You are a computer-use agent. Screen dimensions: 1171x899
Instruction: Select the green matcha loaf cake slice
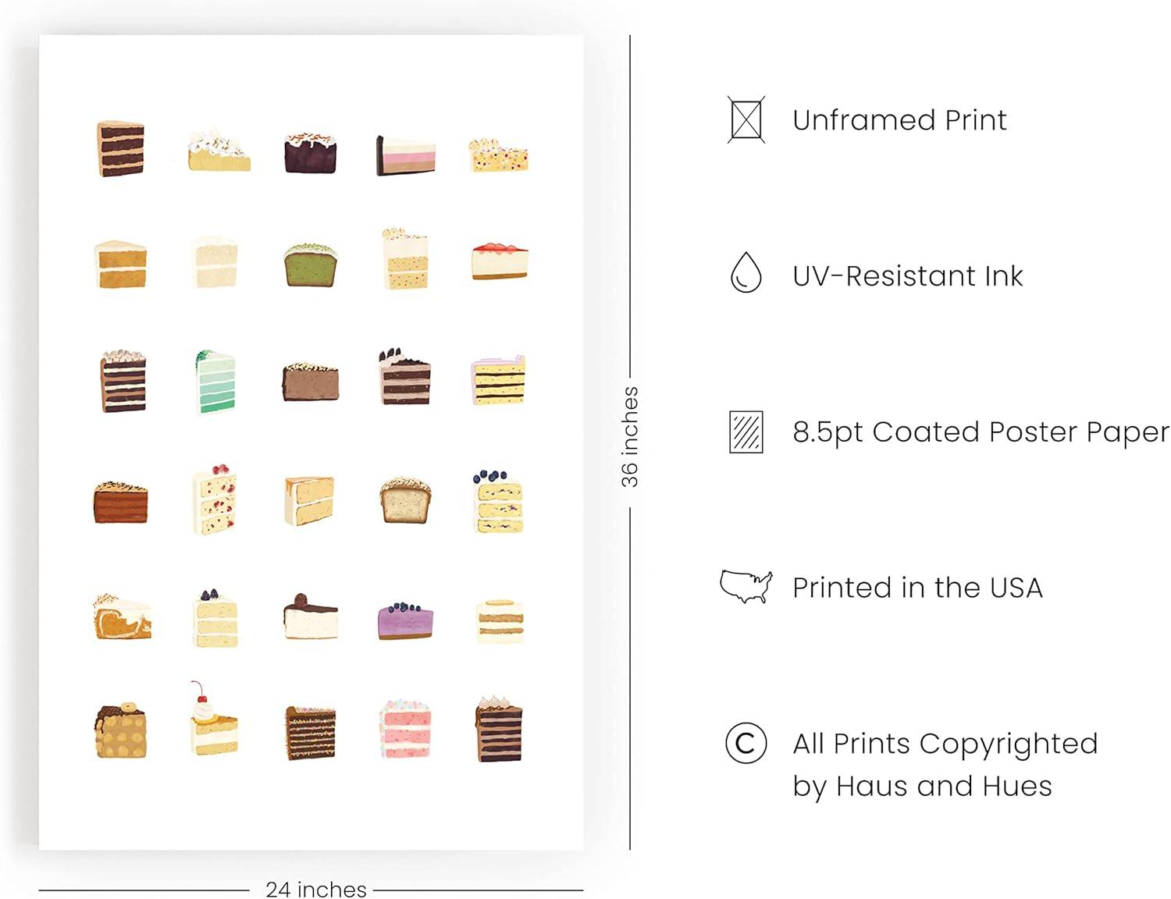click(310, 265)
